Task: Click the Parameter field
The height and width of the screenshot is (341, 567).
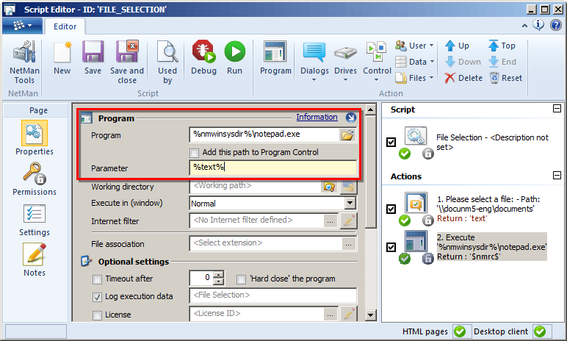Action: point(273,168)
